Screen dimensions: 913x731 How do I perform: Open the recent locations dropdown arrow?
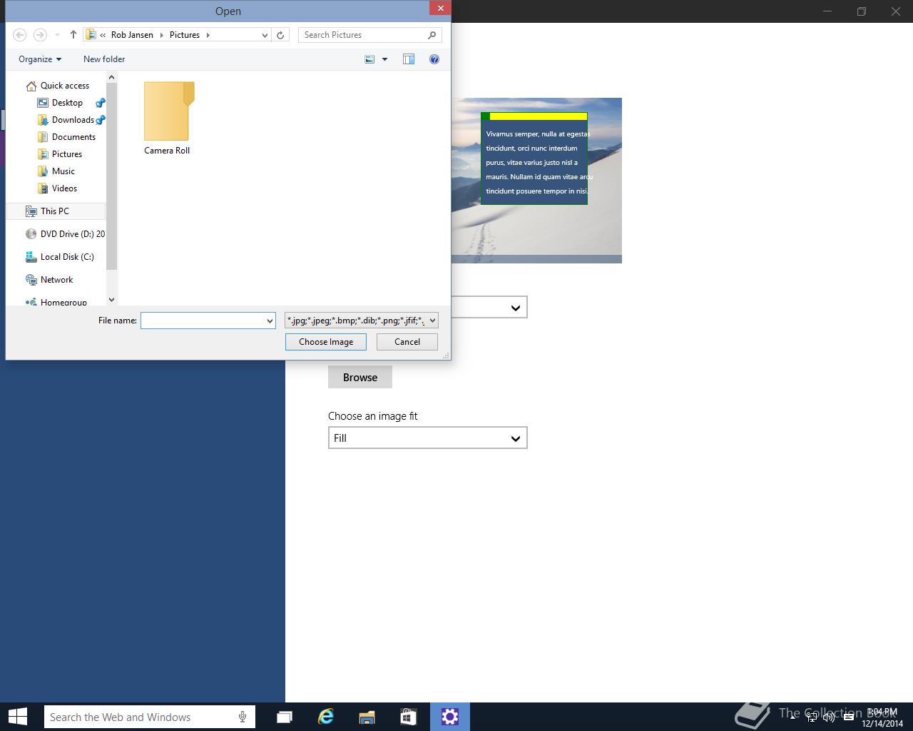point(57,35)
